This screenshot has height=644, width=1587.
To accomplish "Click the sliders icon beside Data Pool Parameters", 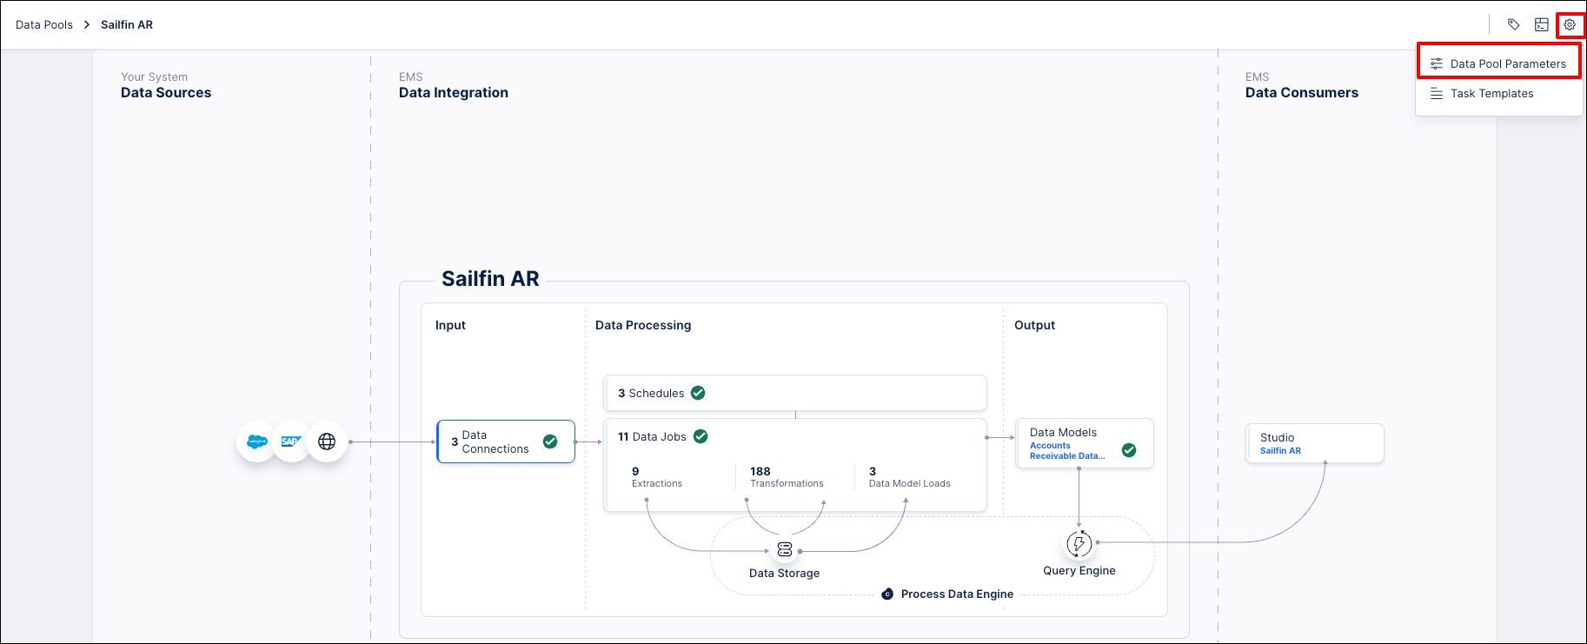I will point(1437,63).
